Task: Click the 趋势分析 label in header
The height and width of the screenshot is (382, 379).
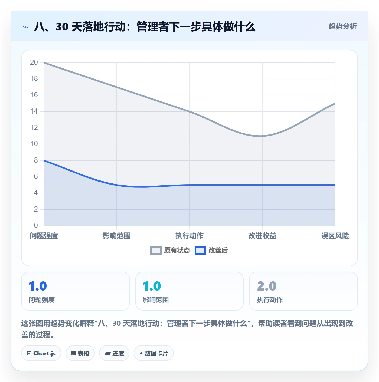Action: pyautogui.click(x=342, y=27)
